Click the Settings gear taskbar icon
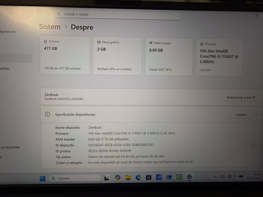This screenshot has width=263, height=197. (x=189, y=177)
